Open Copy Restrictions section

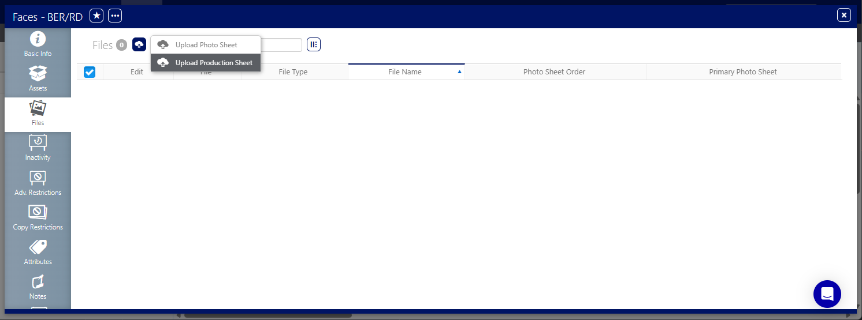38,218
